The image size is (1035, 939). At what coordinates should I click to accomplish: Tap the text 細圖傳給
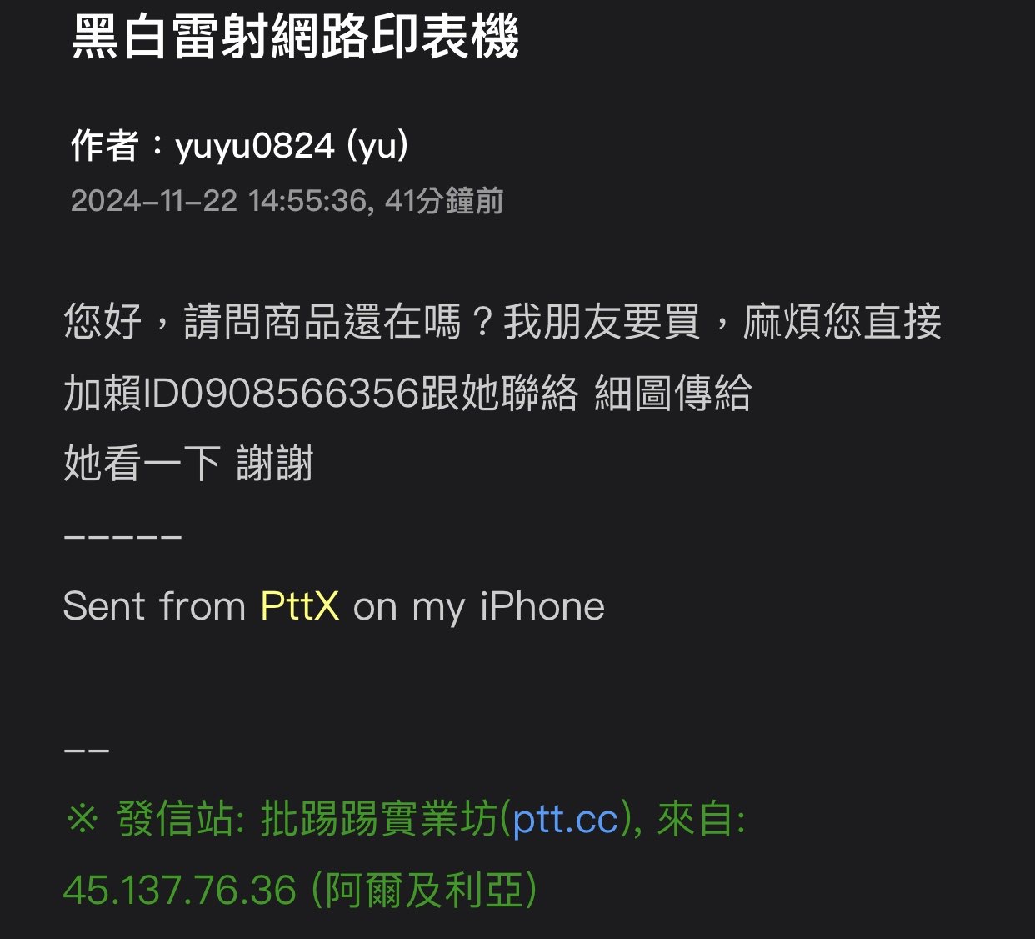coord(673,393)
